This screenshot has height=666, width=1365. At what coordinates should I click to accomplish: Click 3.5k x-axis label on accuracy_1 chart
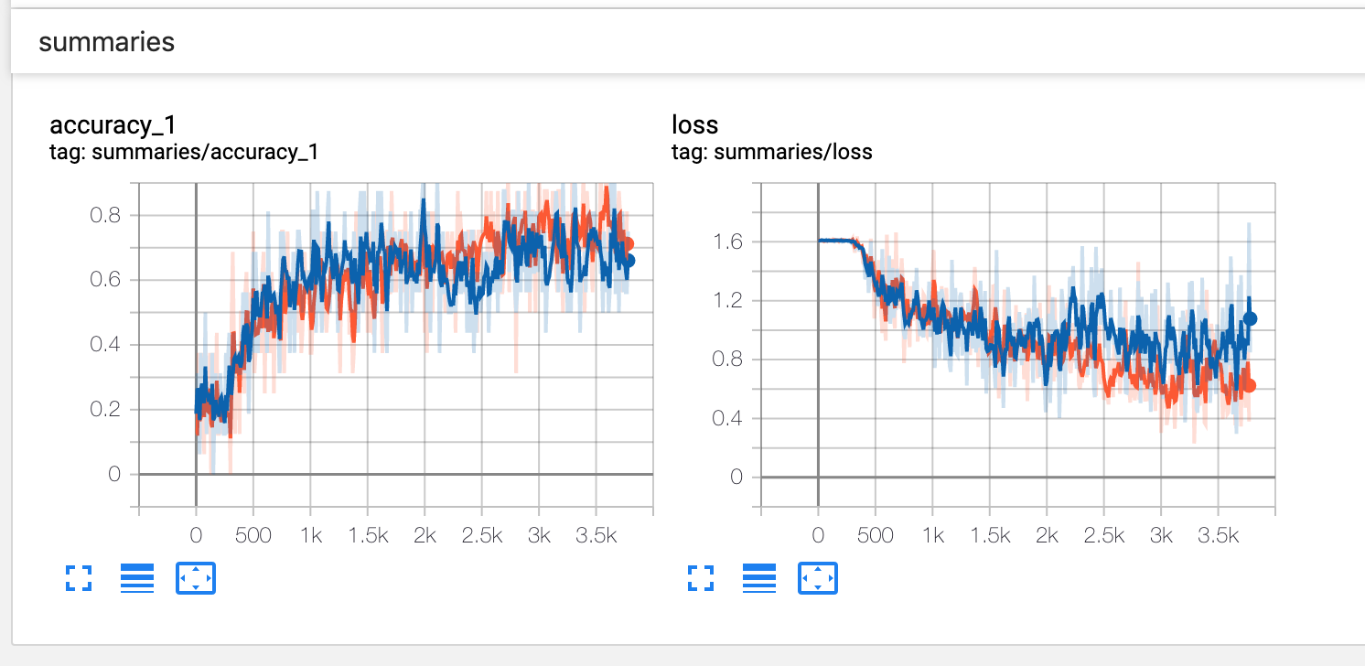pyautogui.click(x=597, y=535)
